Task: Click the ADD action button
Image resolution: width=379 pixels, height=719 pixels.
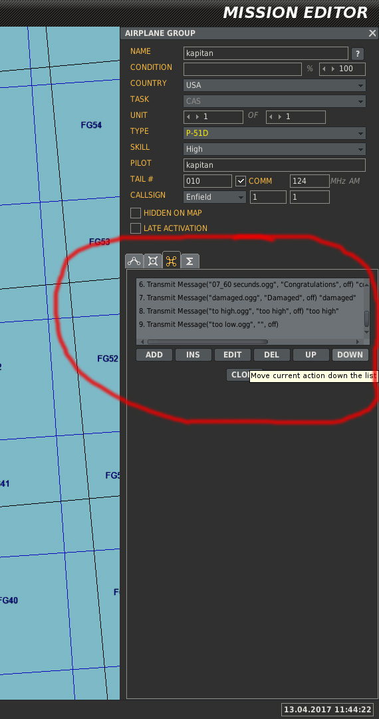Action: point(154,355)
